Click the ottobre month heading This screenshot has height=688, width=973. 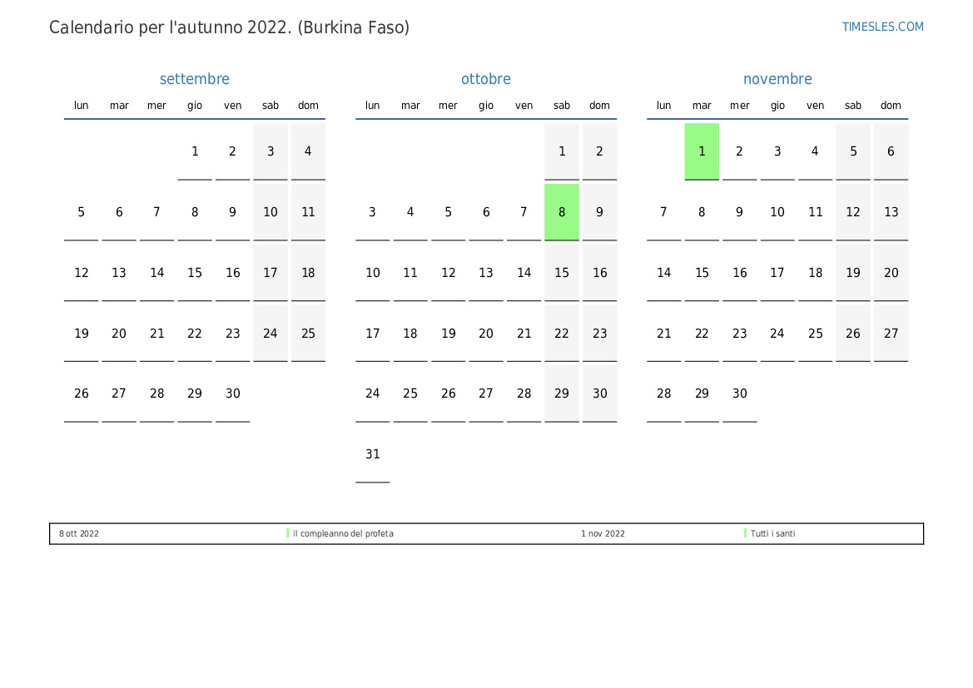click(x=486, y=79)
